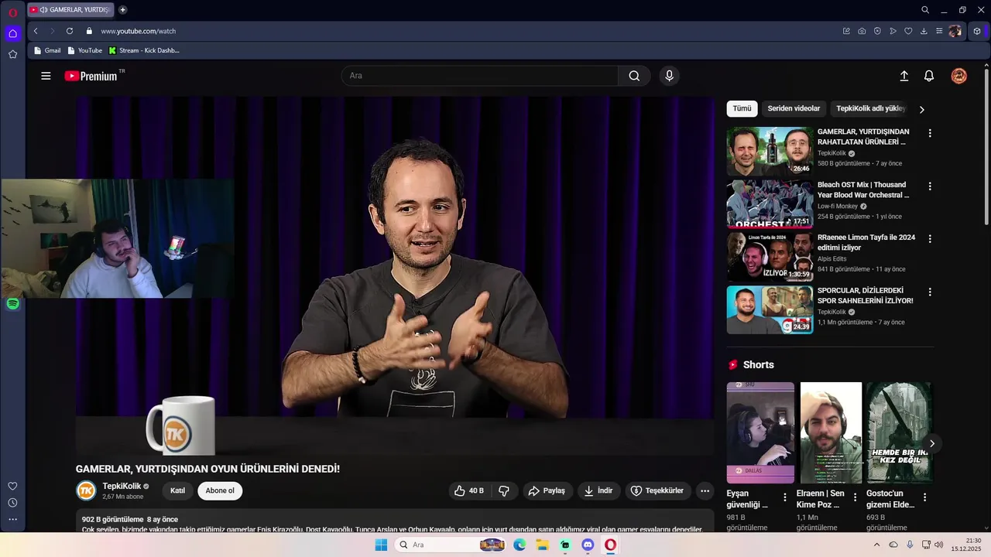The width and height of the screenshot is (991, 557).
Task: Open Opera tab search magnifier
Action: (925, 10)
